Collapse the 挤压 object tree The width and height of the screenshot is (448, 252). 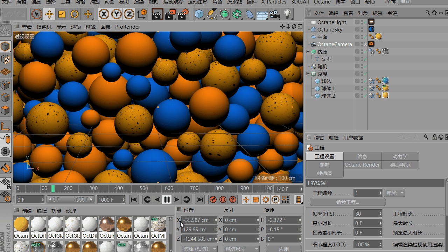(308, 52)
